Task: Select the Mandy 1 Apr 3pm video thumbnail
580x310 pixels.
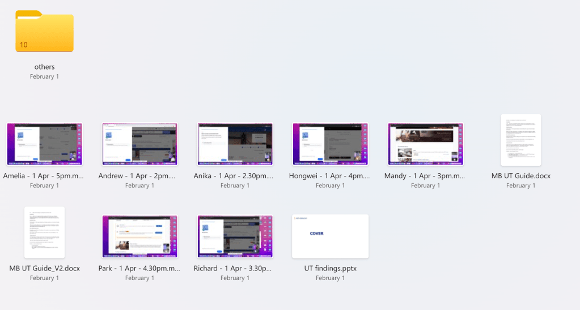Action: tap(425, 144)
